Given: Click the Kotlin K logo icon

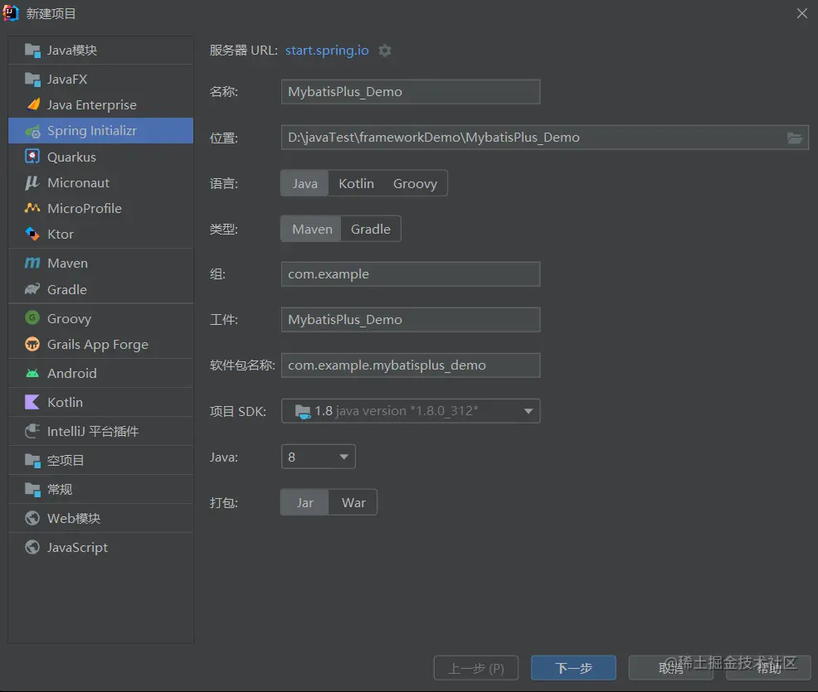Looking at the screenshot, I should pyautogui.click(x=32, y=402).
